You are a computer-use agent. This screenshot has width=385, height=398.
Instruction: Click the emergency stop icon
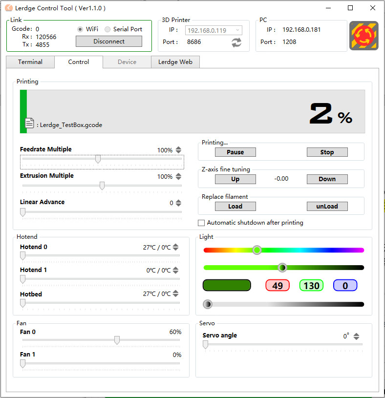point(364,36)
